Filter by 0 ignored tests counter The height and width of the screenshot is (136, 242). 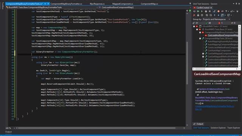[x=233, y=23]
